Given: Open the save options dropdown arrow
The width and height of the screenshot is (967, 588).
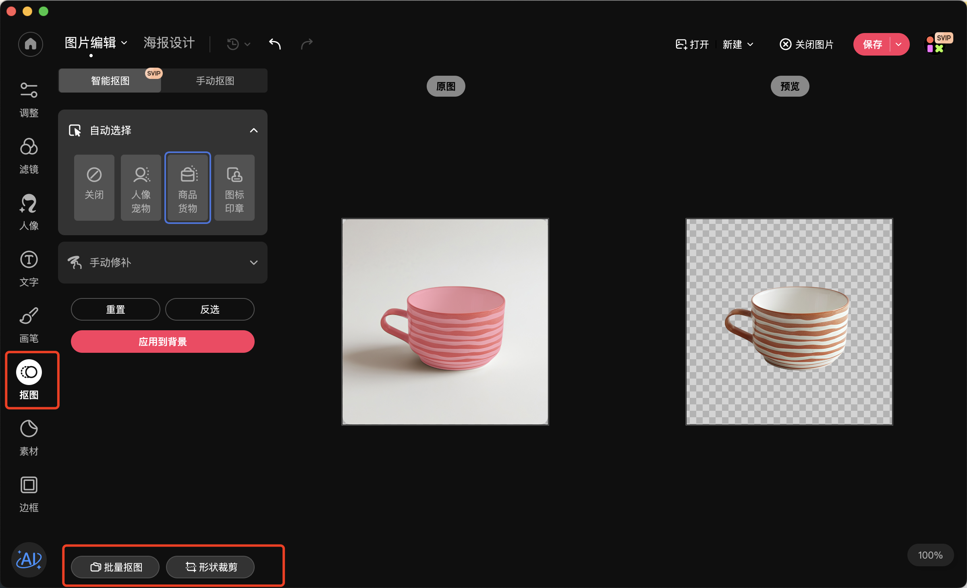Looking at the screenshot, I should [899, 44].
